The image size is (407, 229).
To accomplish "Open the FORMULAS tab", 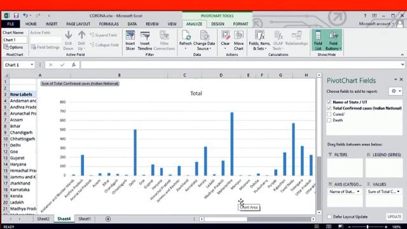I will point(109,24).
